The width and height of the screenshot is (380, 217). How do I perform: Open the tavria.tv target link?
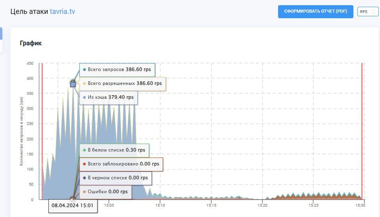click(x=62, y=12)
